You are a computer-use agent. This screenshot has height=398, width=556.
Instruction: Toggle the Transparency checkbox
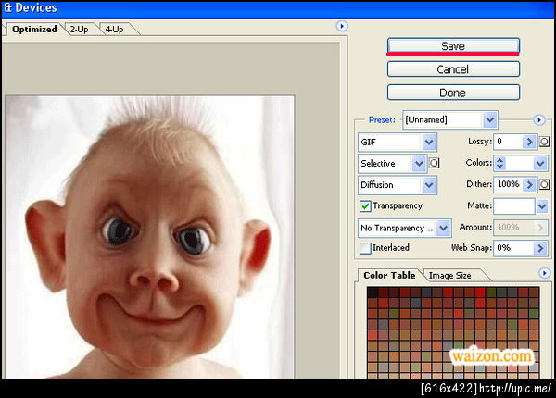[365, 206]
